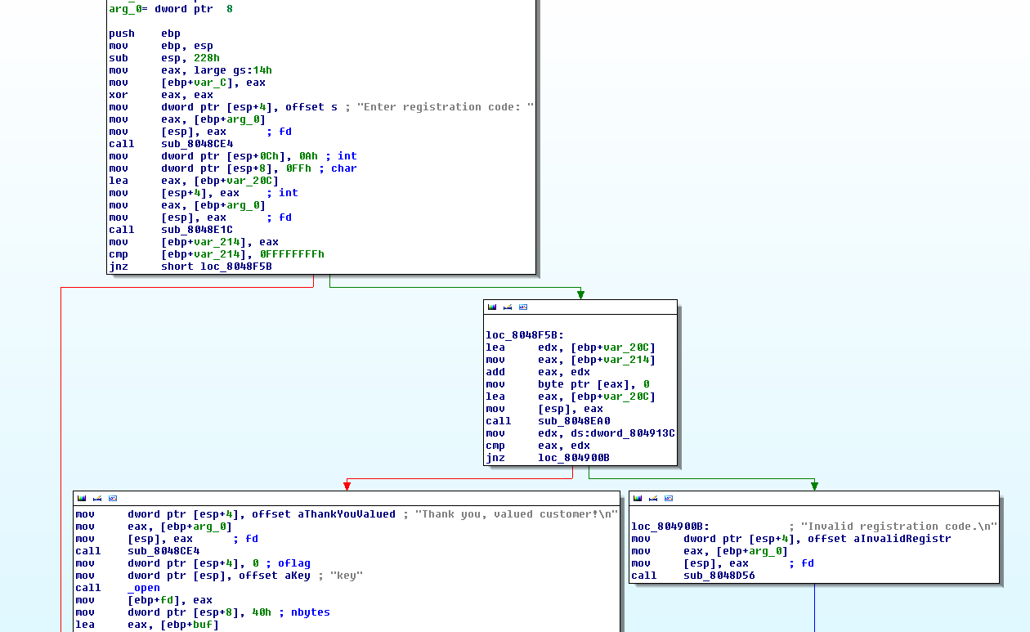This screenshot has width=1030, height=632.
Task: Click the pencil icon on the loc_8048F5B node
Action: [x=508, y=307]
